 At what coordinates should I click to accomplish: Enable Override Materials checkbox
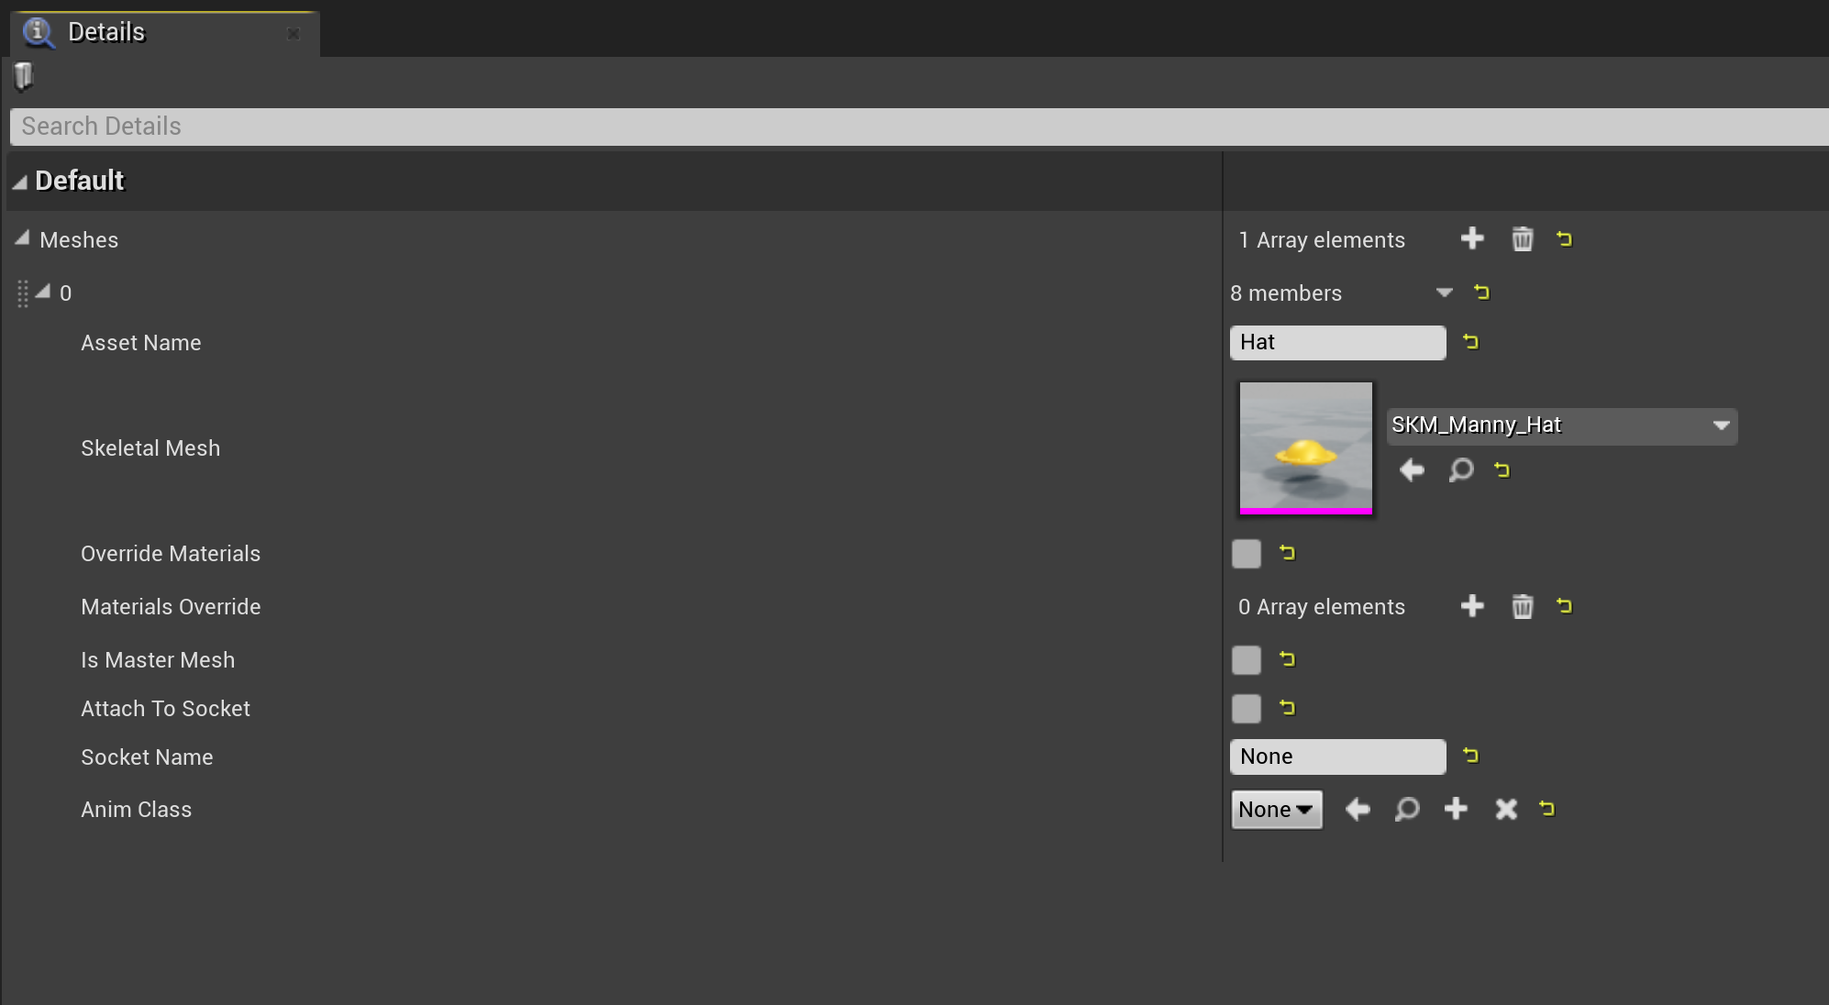point(1247,554)
